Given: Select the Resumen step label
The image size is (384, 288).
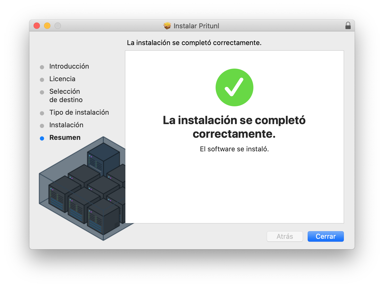Looking at the screenshot, I should tap(65, 137).
